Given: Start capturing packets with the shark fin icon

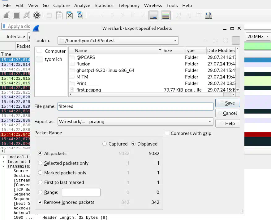Looking at the screenshot, I should tap(6, 15).
